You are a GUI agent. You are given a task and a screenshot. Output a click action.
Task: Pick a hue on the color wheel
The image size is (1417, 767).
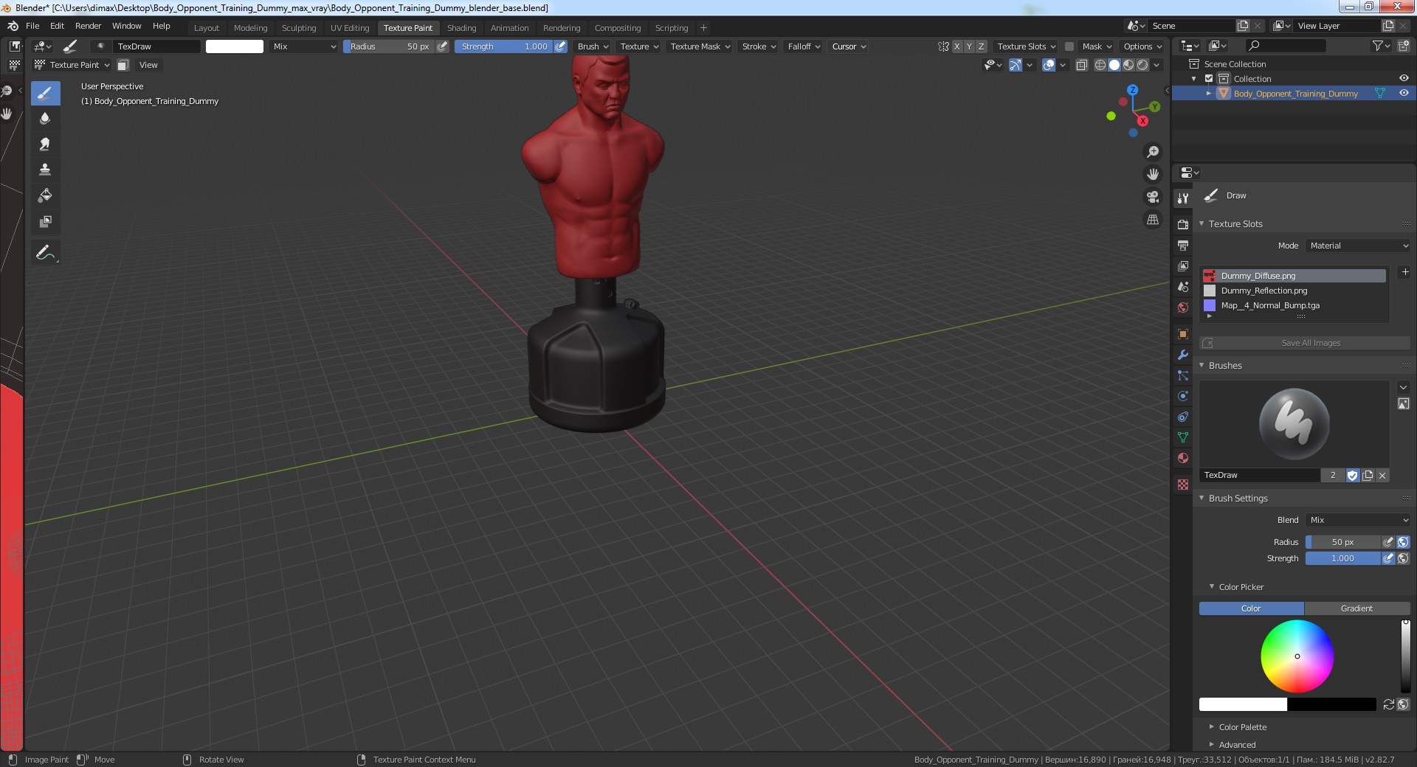(x=1297, y=656)
